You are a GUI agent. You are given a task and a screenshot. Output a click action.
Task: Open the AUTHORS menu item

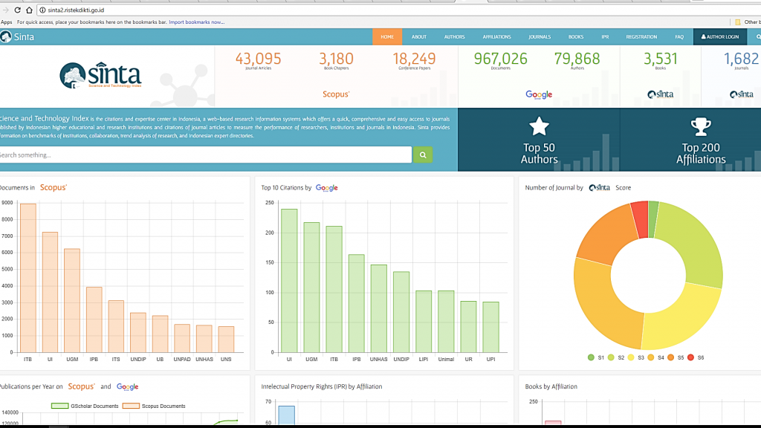point(454,36)
